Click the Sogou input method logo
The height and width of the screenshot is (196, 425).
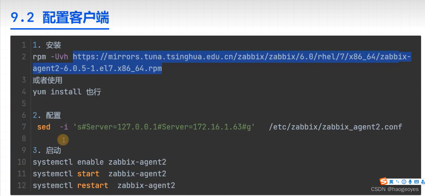tap(383, 181)
